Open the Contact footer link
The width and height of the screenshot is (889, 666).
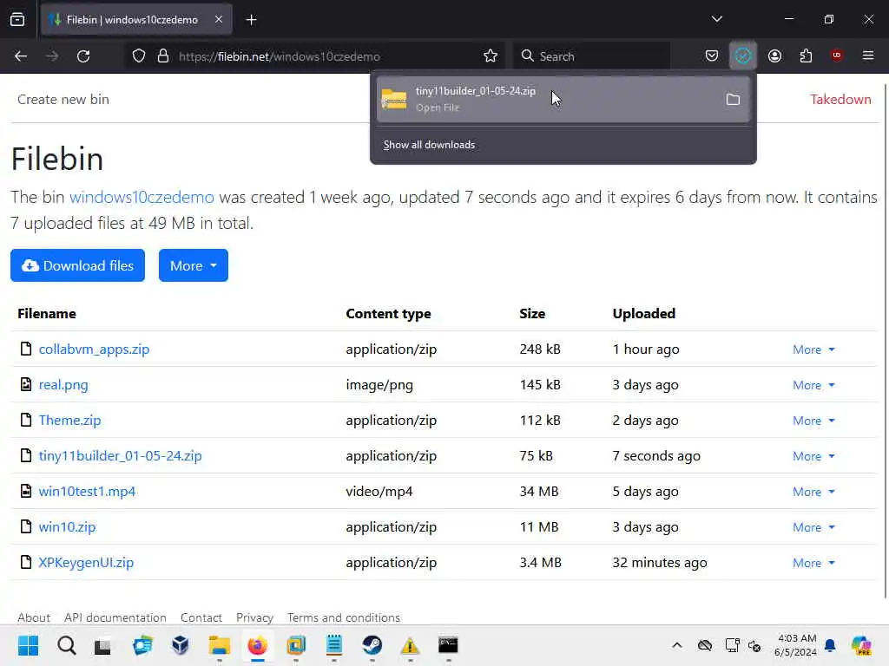tap(201, 617)
